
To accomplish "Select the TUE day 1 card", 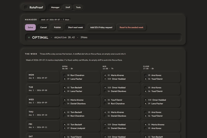I will 43,89.
